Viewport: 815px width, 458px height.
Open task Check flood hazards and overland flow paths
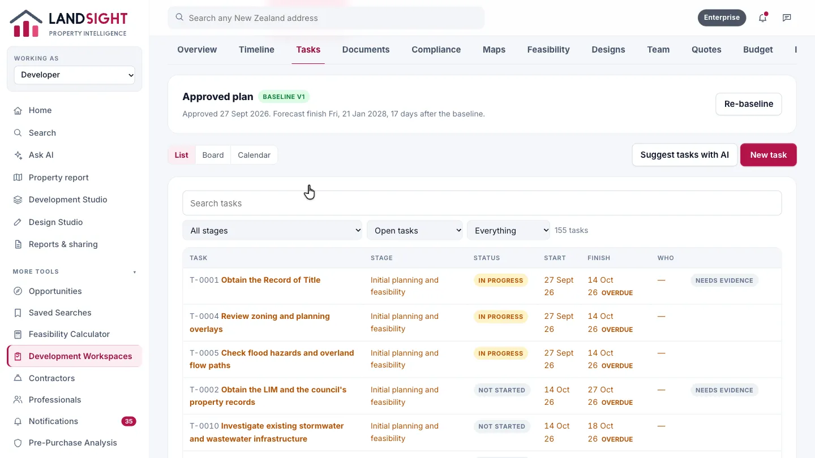pyautogui.click(x=272, y=359)
